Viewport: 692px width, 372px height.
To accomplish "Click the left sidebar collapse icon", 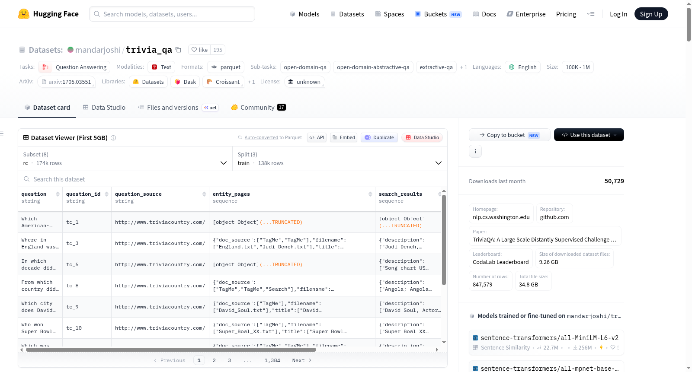I will click(2, 134).
